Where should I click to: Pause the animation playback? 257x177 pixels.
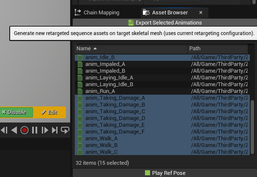point(35,131)
